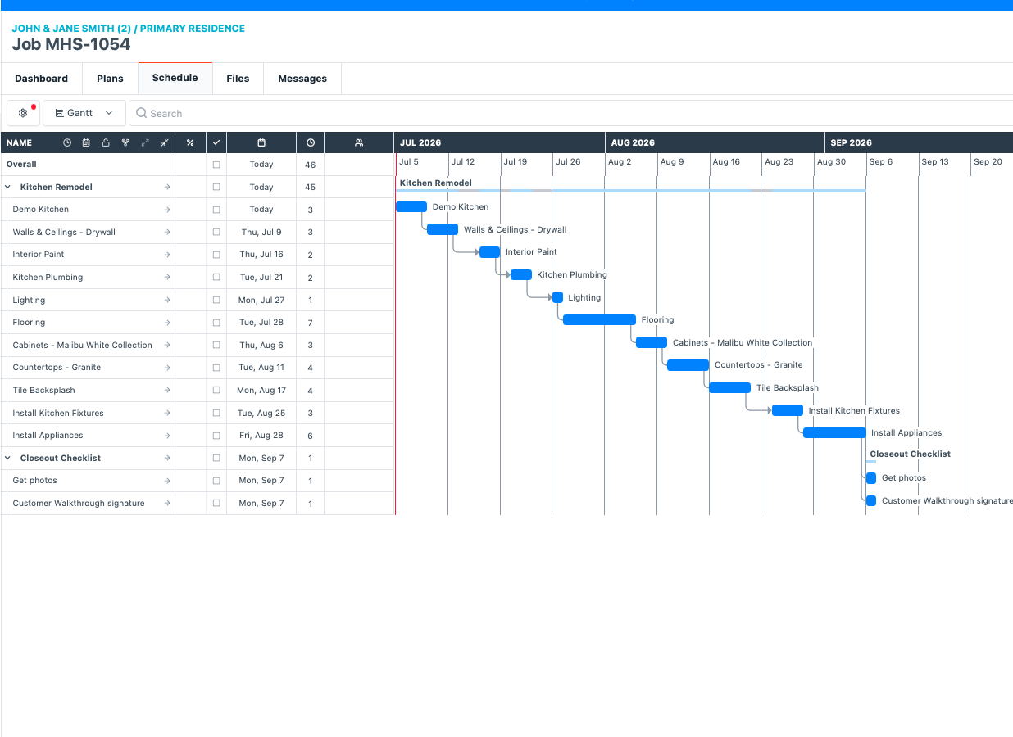Open Tile Backsplash row arrow

click(x=167, y=391)
